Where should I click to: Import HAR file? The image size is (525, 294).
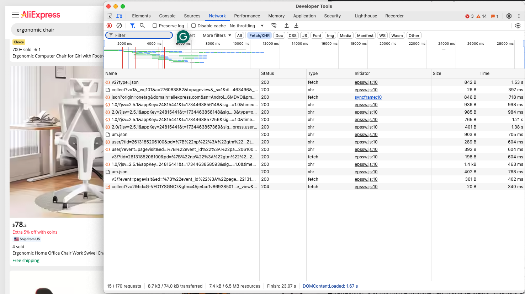coord(287,25)
